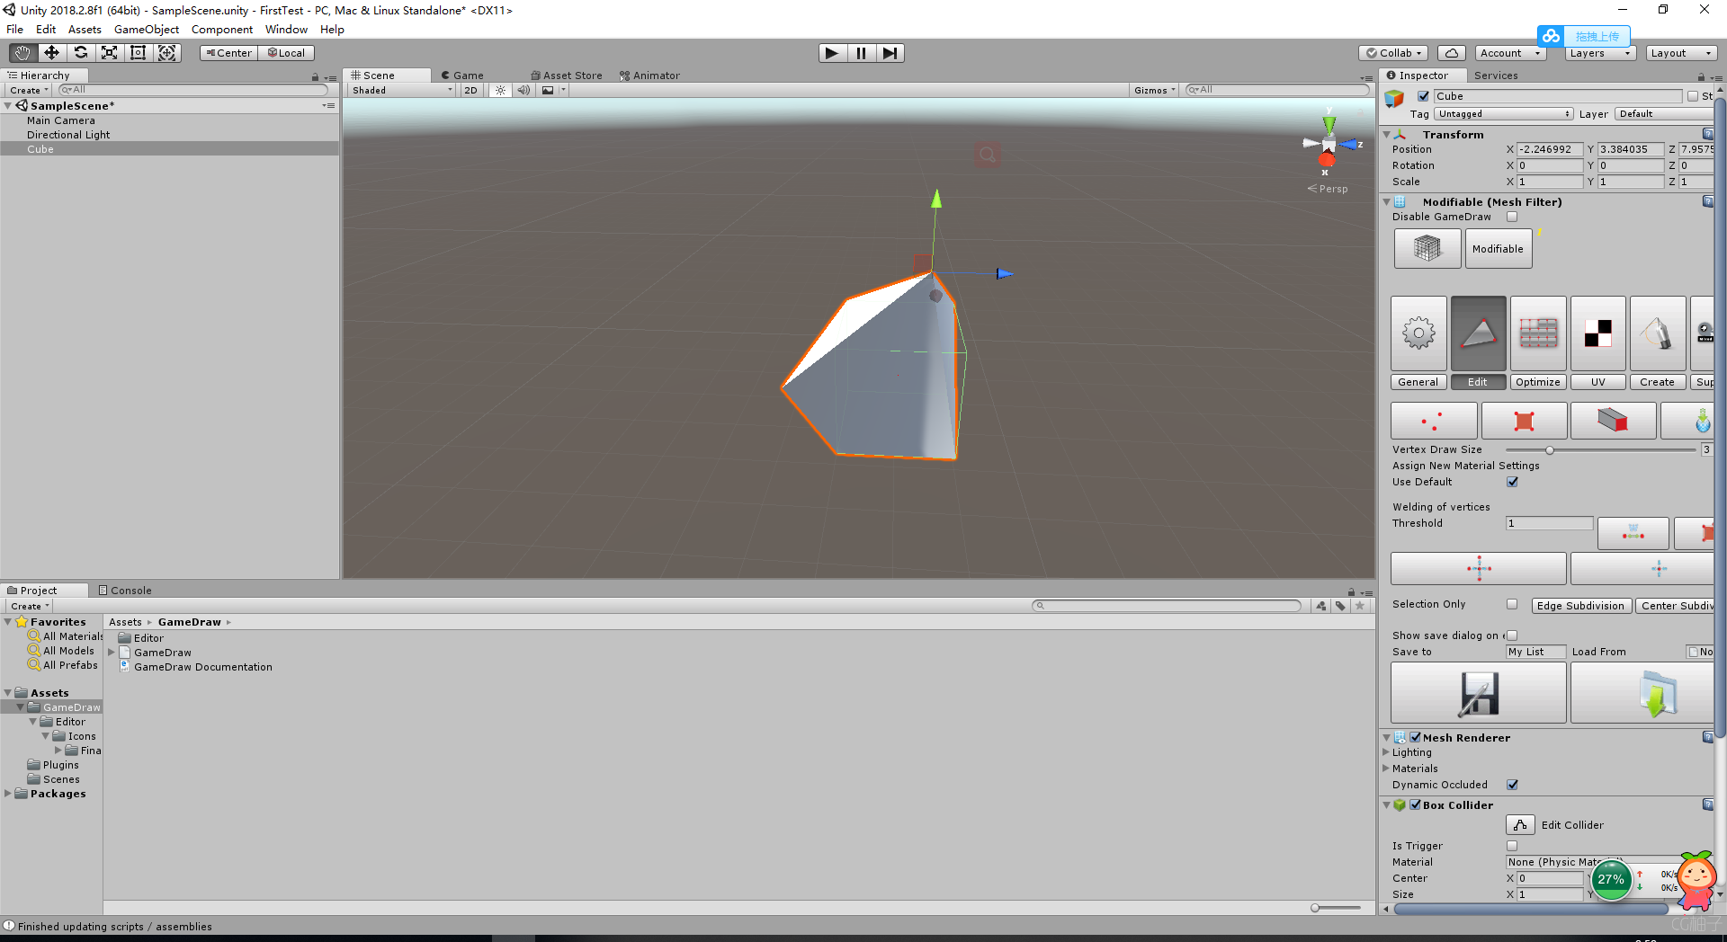Viewport: 1727px width, 942px height.
Task: Disable the Mesh Renderer component checkbox
Action: 1415,737
